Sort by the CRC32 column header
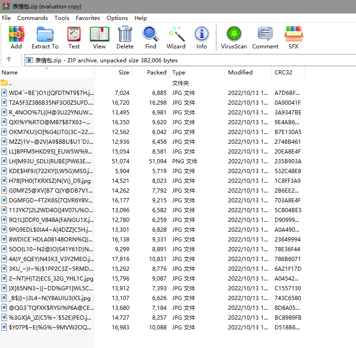This screenshot has width=356, height=348. pos(288,73)
